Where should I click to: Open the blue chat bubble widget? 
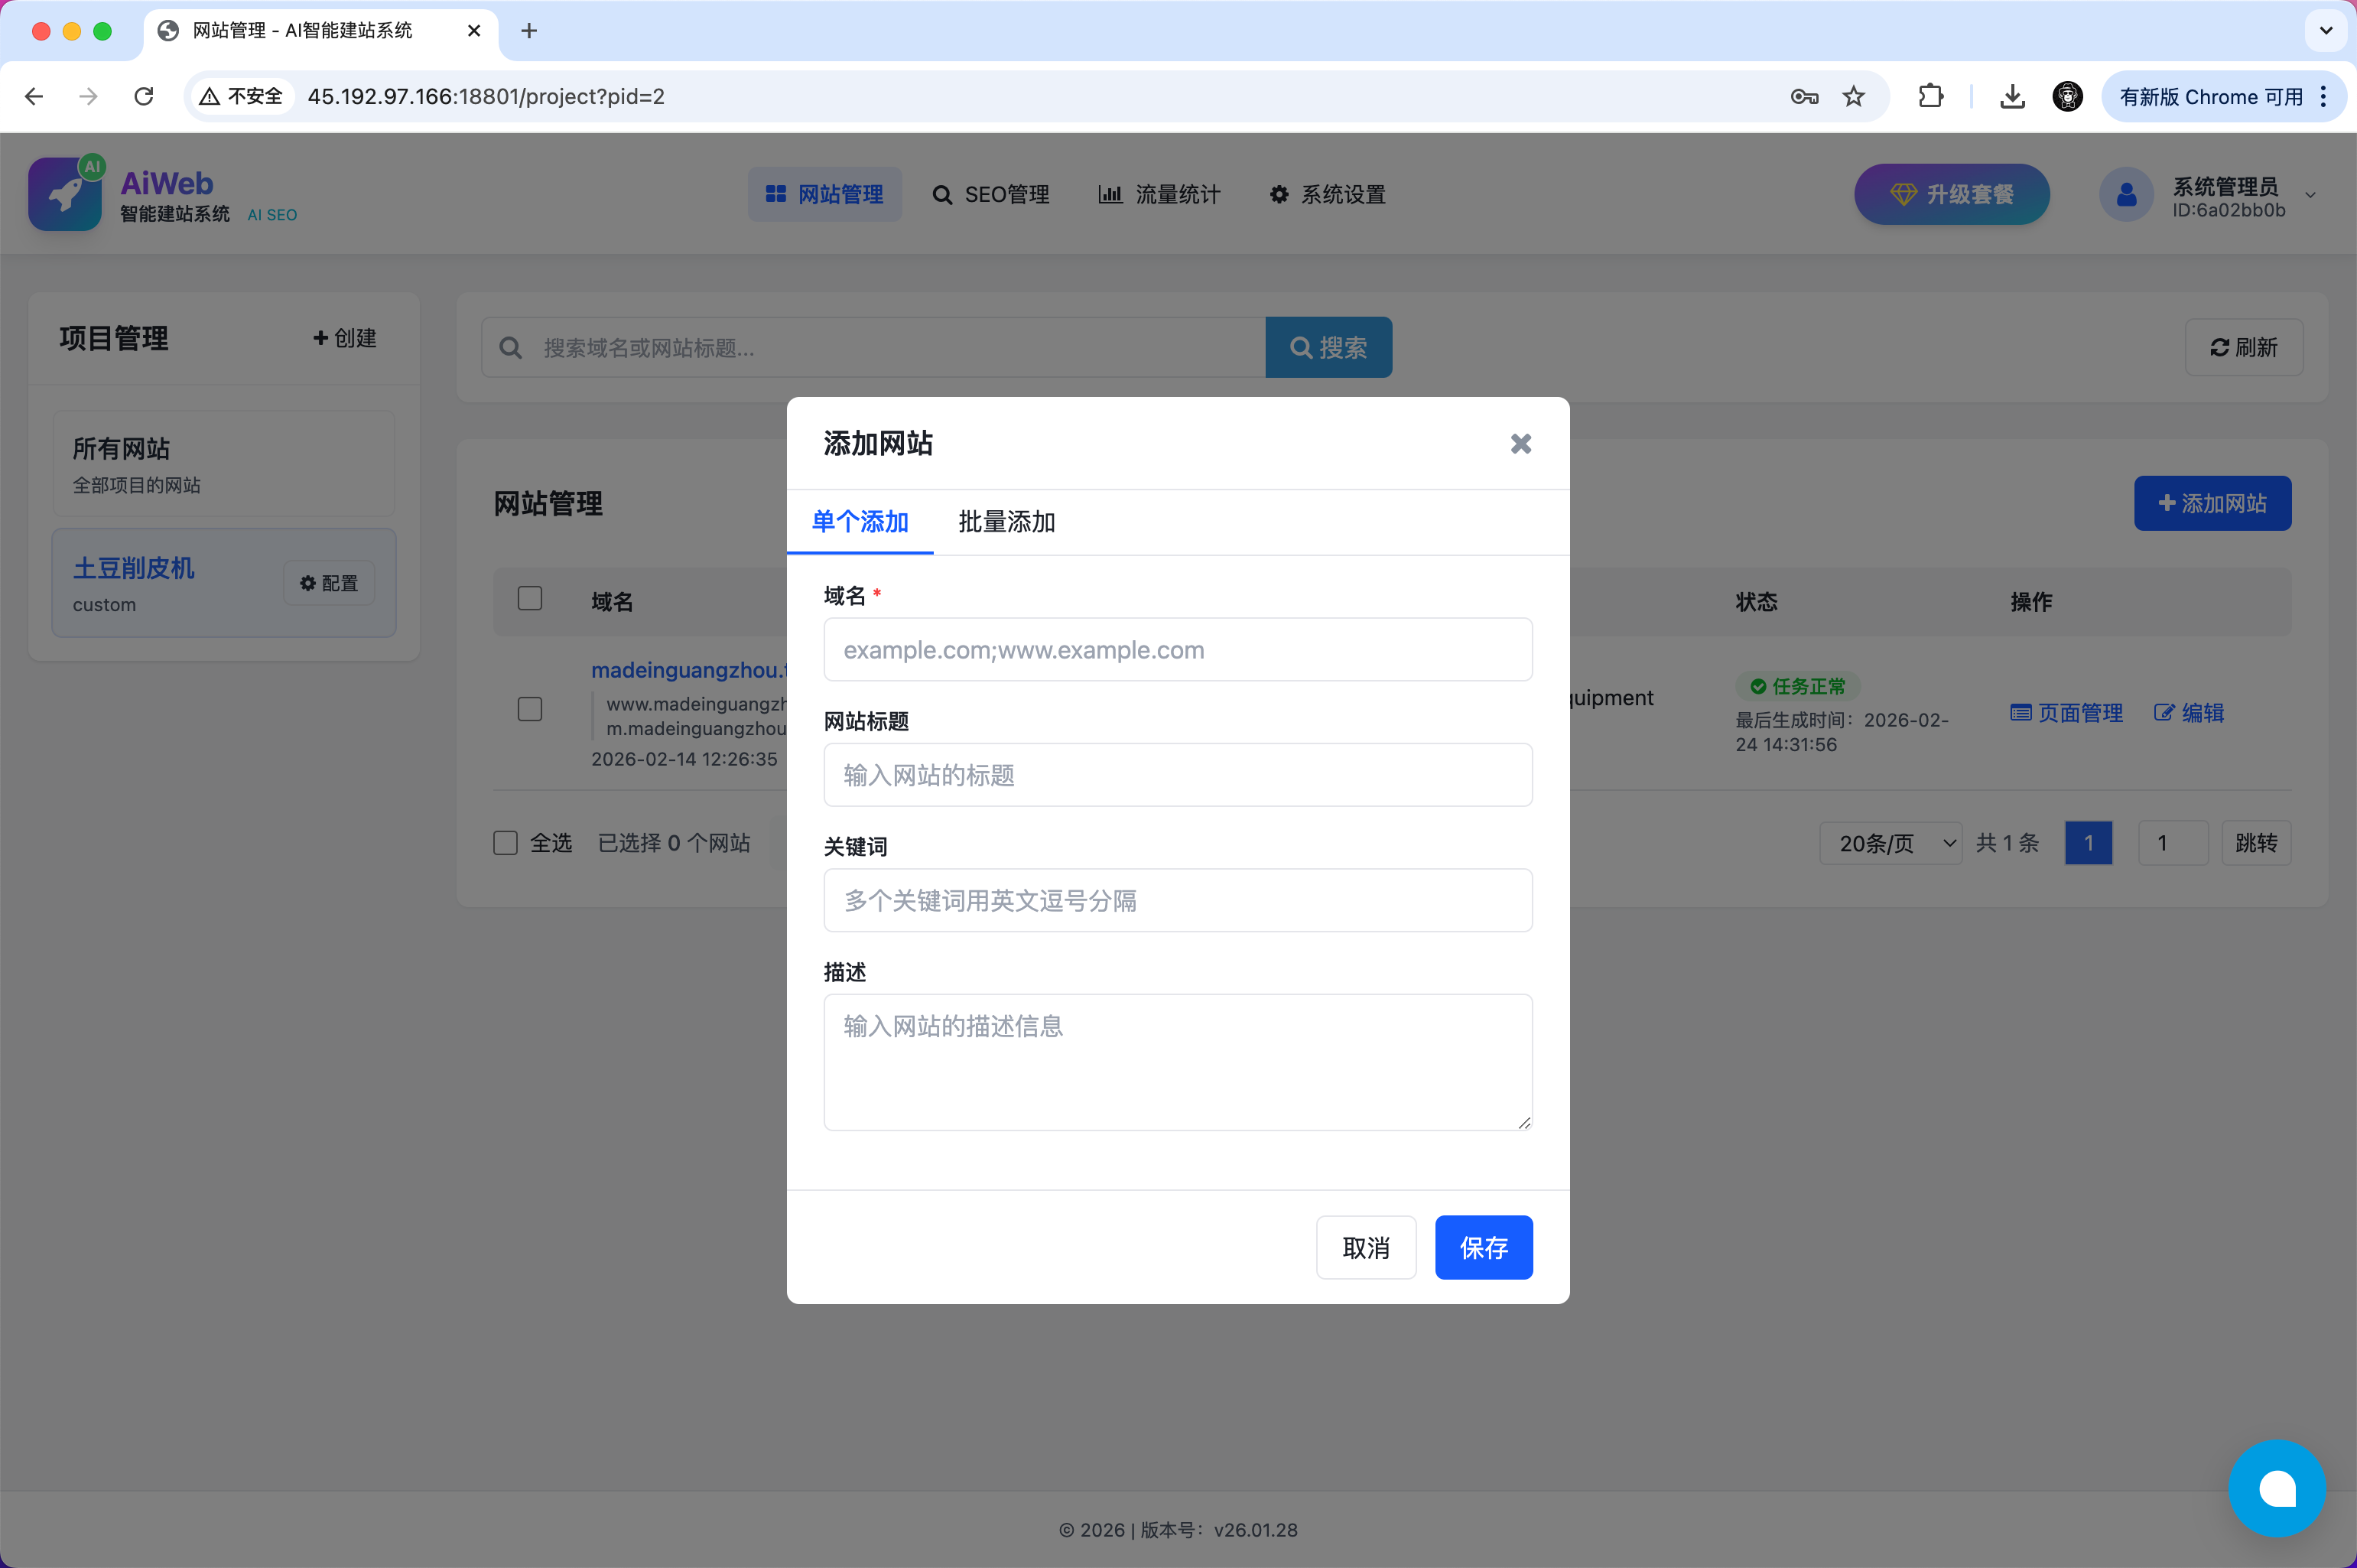coord(2276,1487)
